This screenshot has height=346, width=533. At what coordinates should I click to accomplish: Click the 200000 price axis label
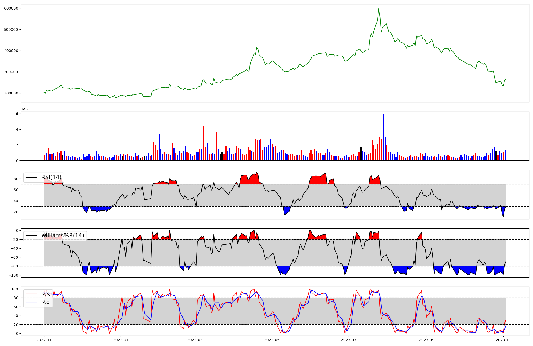[11, 93]
